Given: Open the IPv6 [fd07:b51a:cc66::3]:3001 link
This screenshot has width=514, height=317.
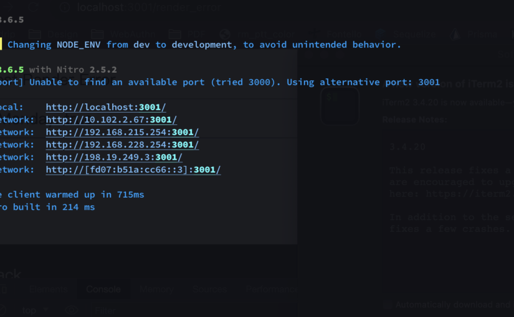Looking at the screenshot, I should click(x=133, y=170).
